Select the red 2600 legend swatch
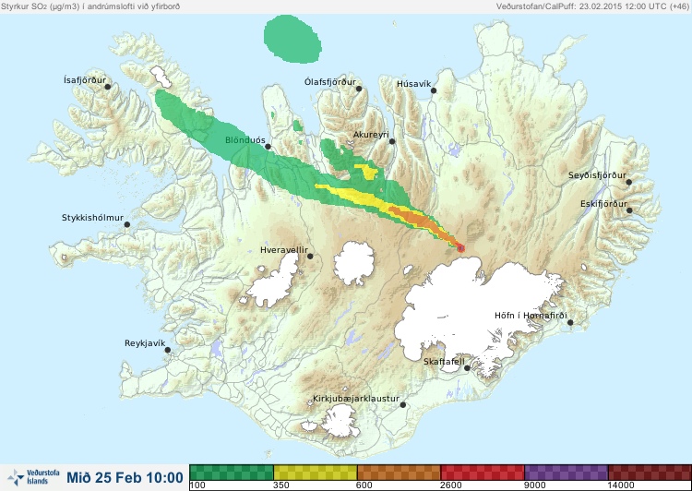Screen dimensions: 692x491 (x=483, y=473)
